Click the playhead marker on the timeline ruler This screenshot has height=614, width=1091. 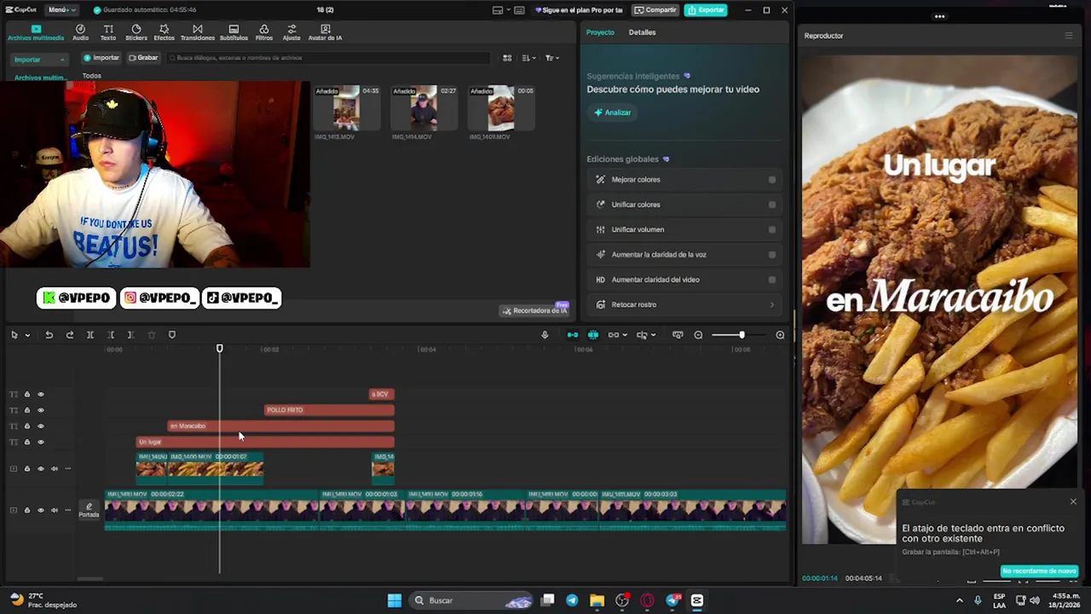219,349
